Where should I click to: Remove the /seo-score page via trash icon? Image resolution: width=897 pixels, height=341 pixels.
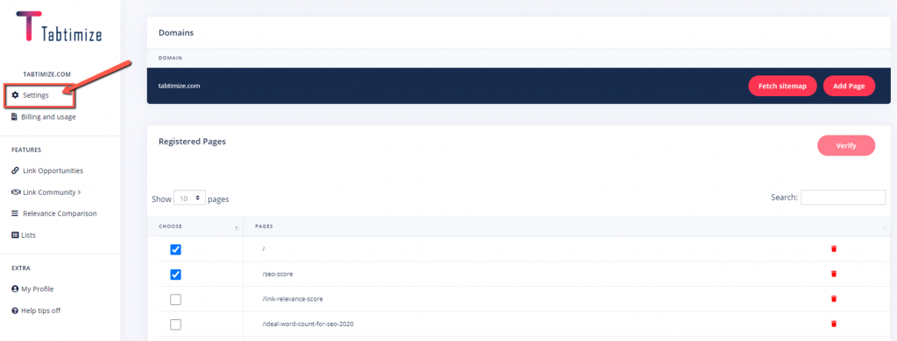pos(834,275)
